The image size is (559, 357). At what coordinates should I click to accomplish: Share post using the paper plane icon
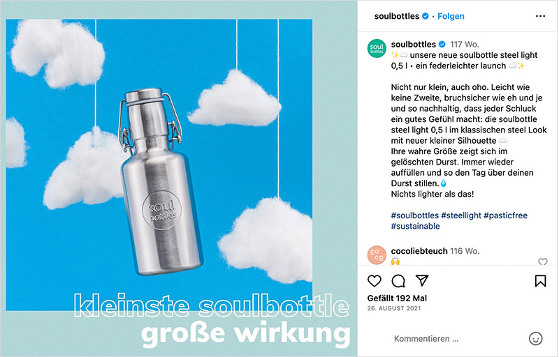(422, 280)
